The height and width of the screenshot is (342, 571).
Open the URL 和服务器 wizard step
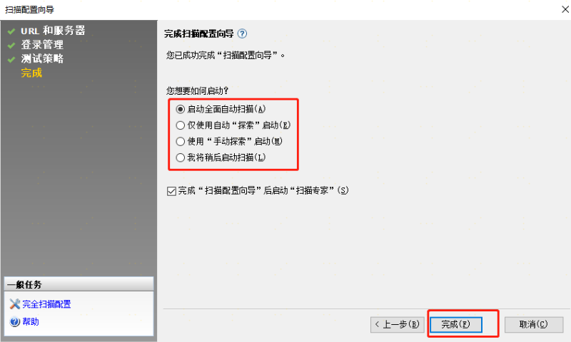[53, 31]
